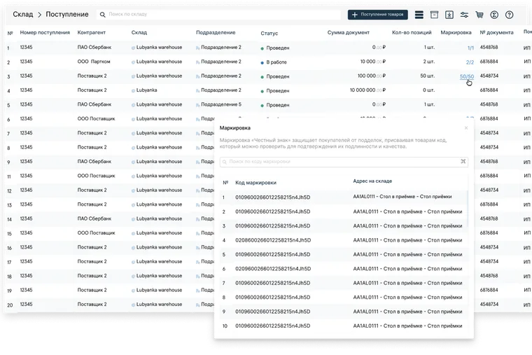Go to Склад in the breadcrumb
Screen dimensions: 532x355
(23, 14)
